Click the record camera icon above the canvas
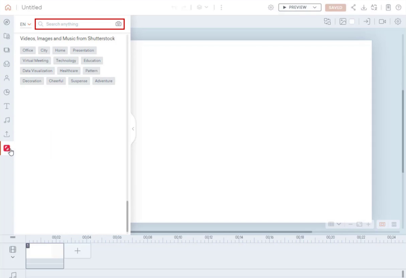The height and width of the screenshot is (278, 406). [x=382, y=21]
